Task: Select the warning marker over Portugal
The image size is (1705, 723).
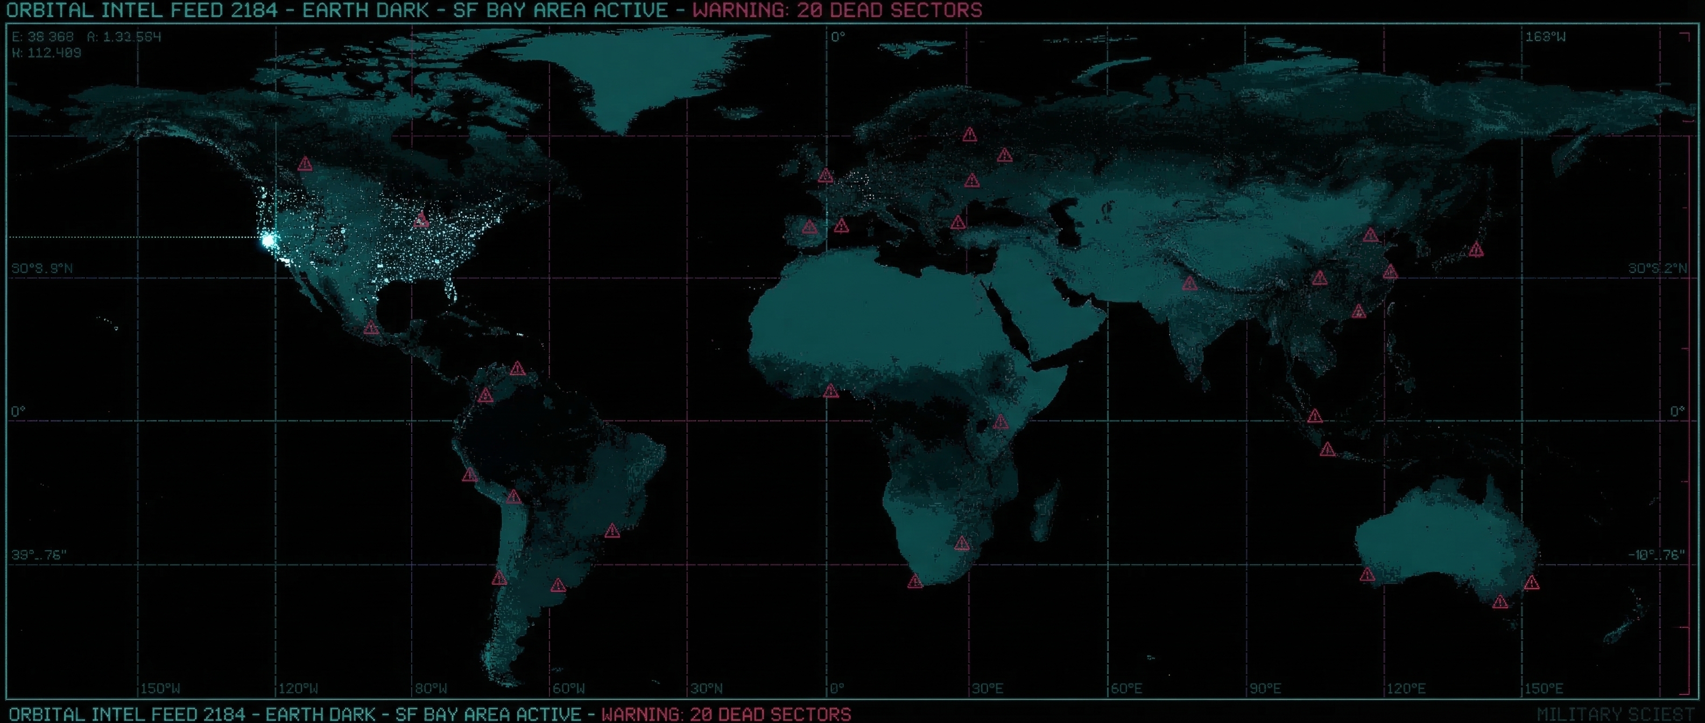Action: [x=809, y=228]
